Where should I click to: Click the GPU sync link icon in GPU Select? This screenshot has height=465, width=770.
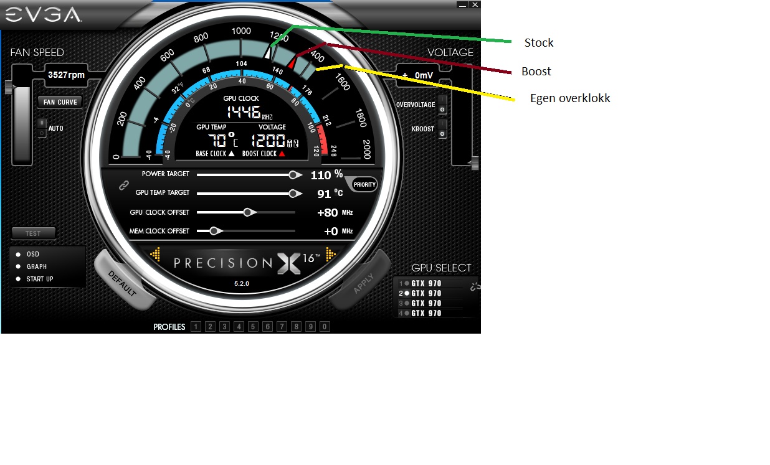[x=474, y=285]
